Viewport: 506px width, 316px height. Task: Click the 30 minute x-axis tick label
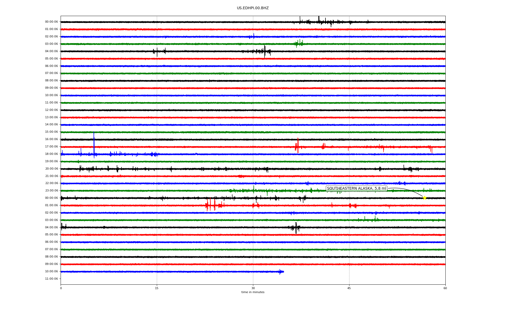pos(253,288)
